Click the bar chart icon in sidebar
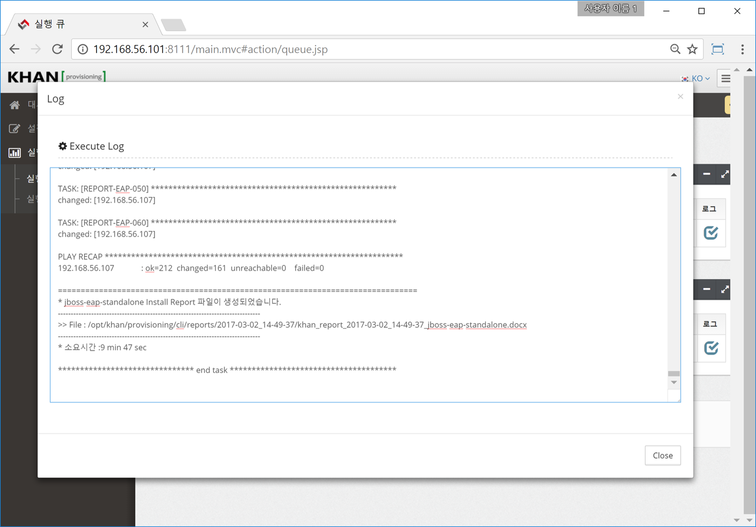The width and height of the screenshot is (756, 527). (x=15, y=153)
